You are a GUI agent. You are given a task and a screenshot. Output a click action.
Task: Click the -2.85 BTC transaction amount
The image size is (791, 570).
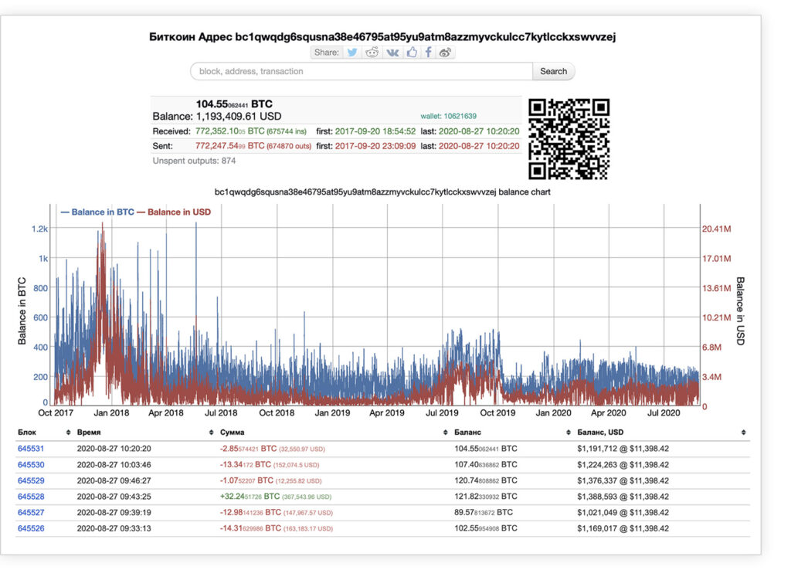[x=248, y=449]
